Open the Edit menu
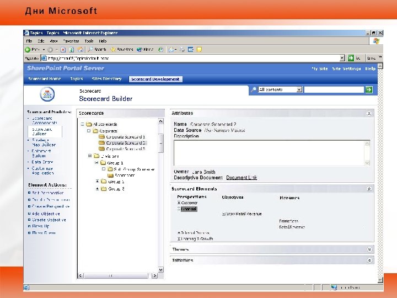 41,41
